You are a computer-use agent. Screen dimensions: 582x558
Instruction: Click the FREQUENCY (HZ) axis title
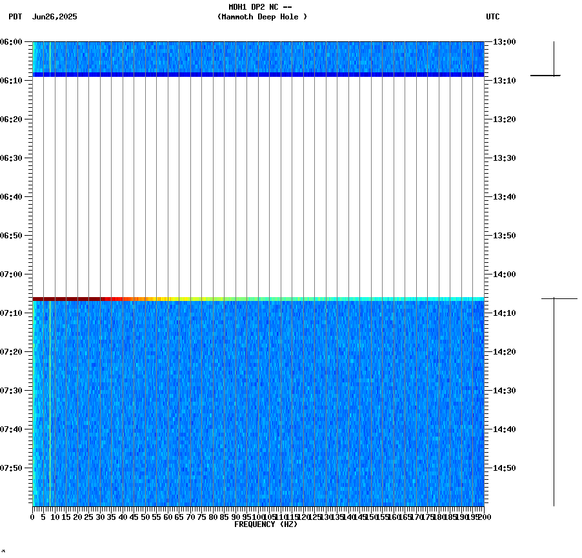coord(266,523)
